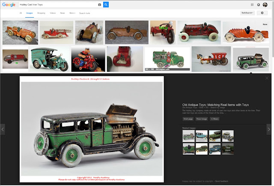Image resolution: width=274 pixels, height=186 pixels.
Task: Click the View more related images tile
Action: point(228,149)
